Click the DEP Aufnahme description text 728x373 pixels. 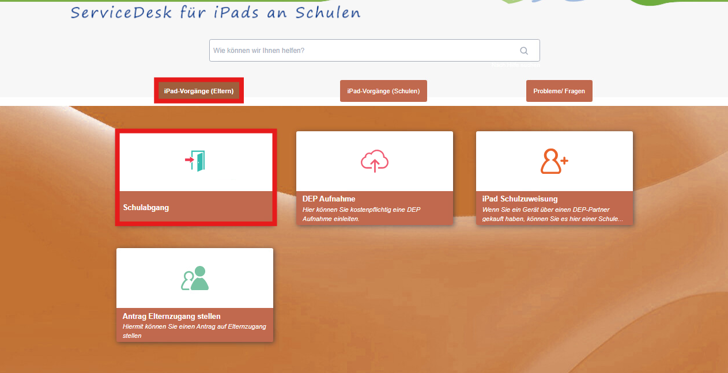pyautogui.click(x=361, y=214)
